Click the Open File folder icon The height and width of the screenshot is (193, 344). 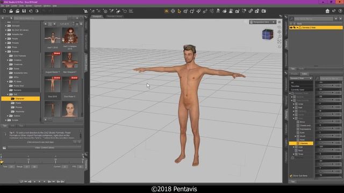click(11, 11)
